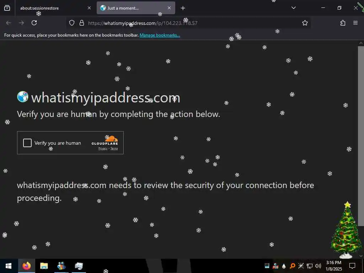Open the volume speaker control
364x273 pixels.
click(318, 266)
